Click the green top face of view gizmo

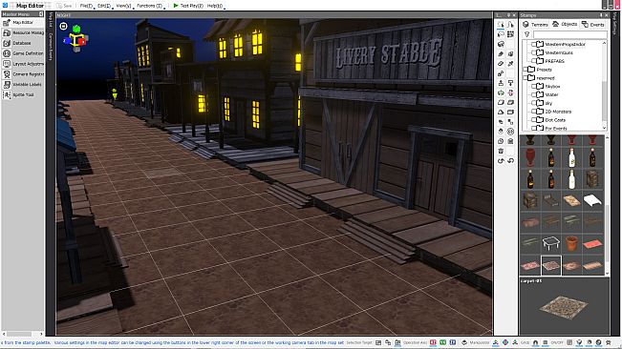coord(76,29)
